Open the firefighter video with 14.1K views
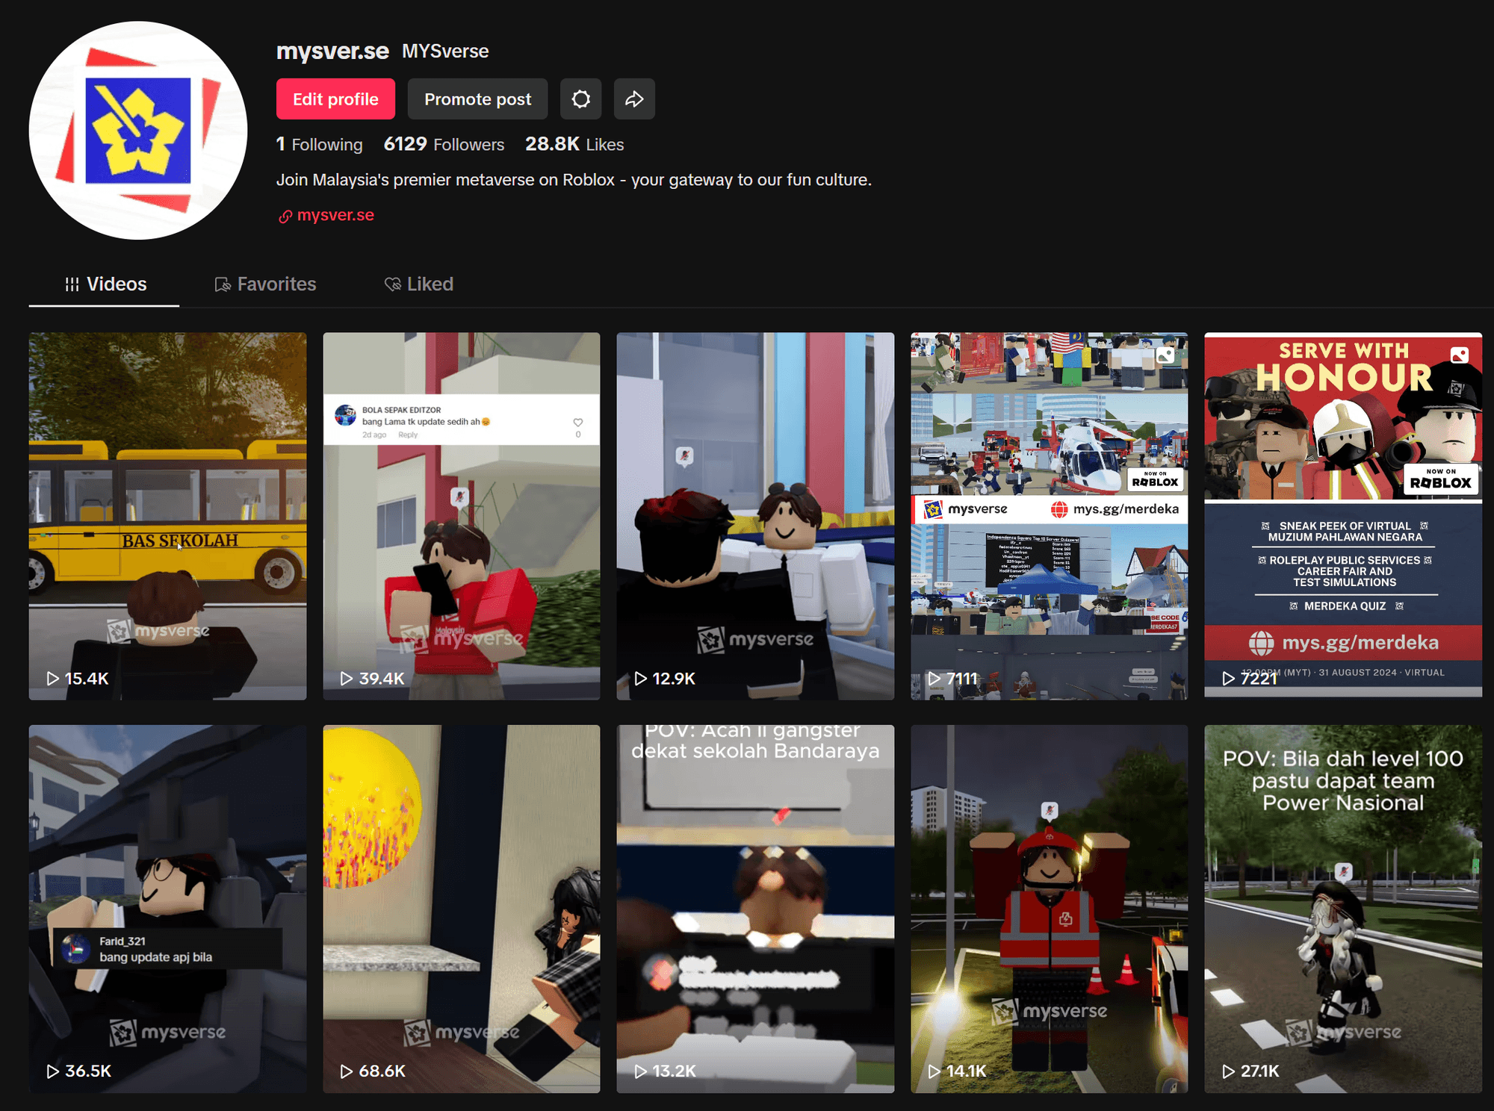Image resolution: width=1494 pixels, height=1111 pixels. click(x=1049, y=909)
